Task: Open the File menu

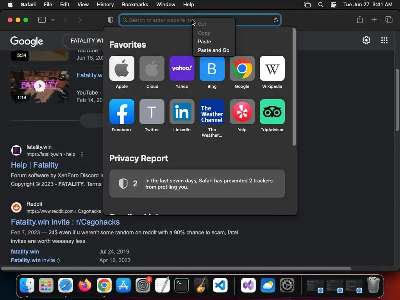Action: 48,5
